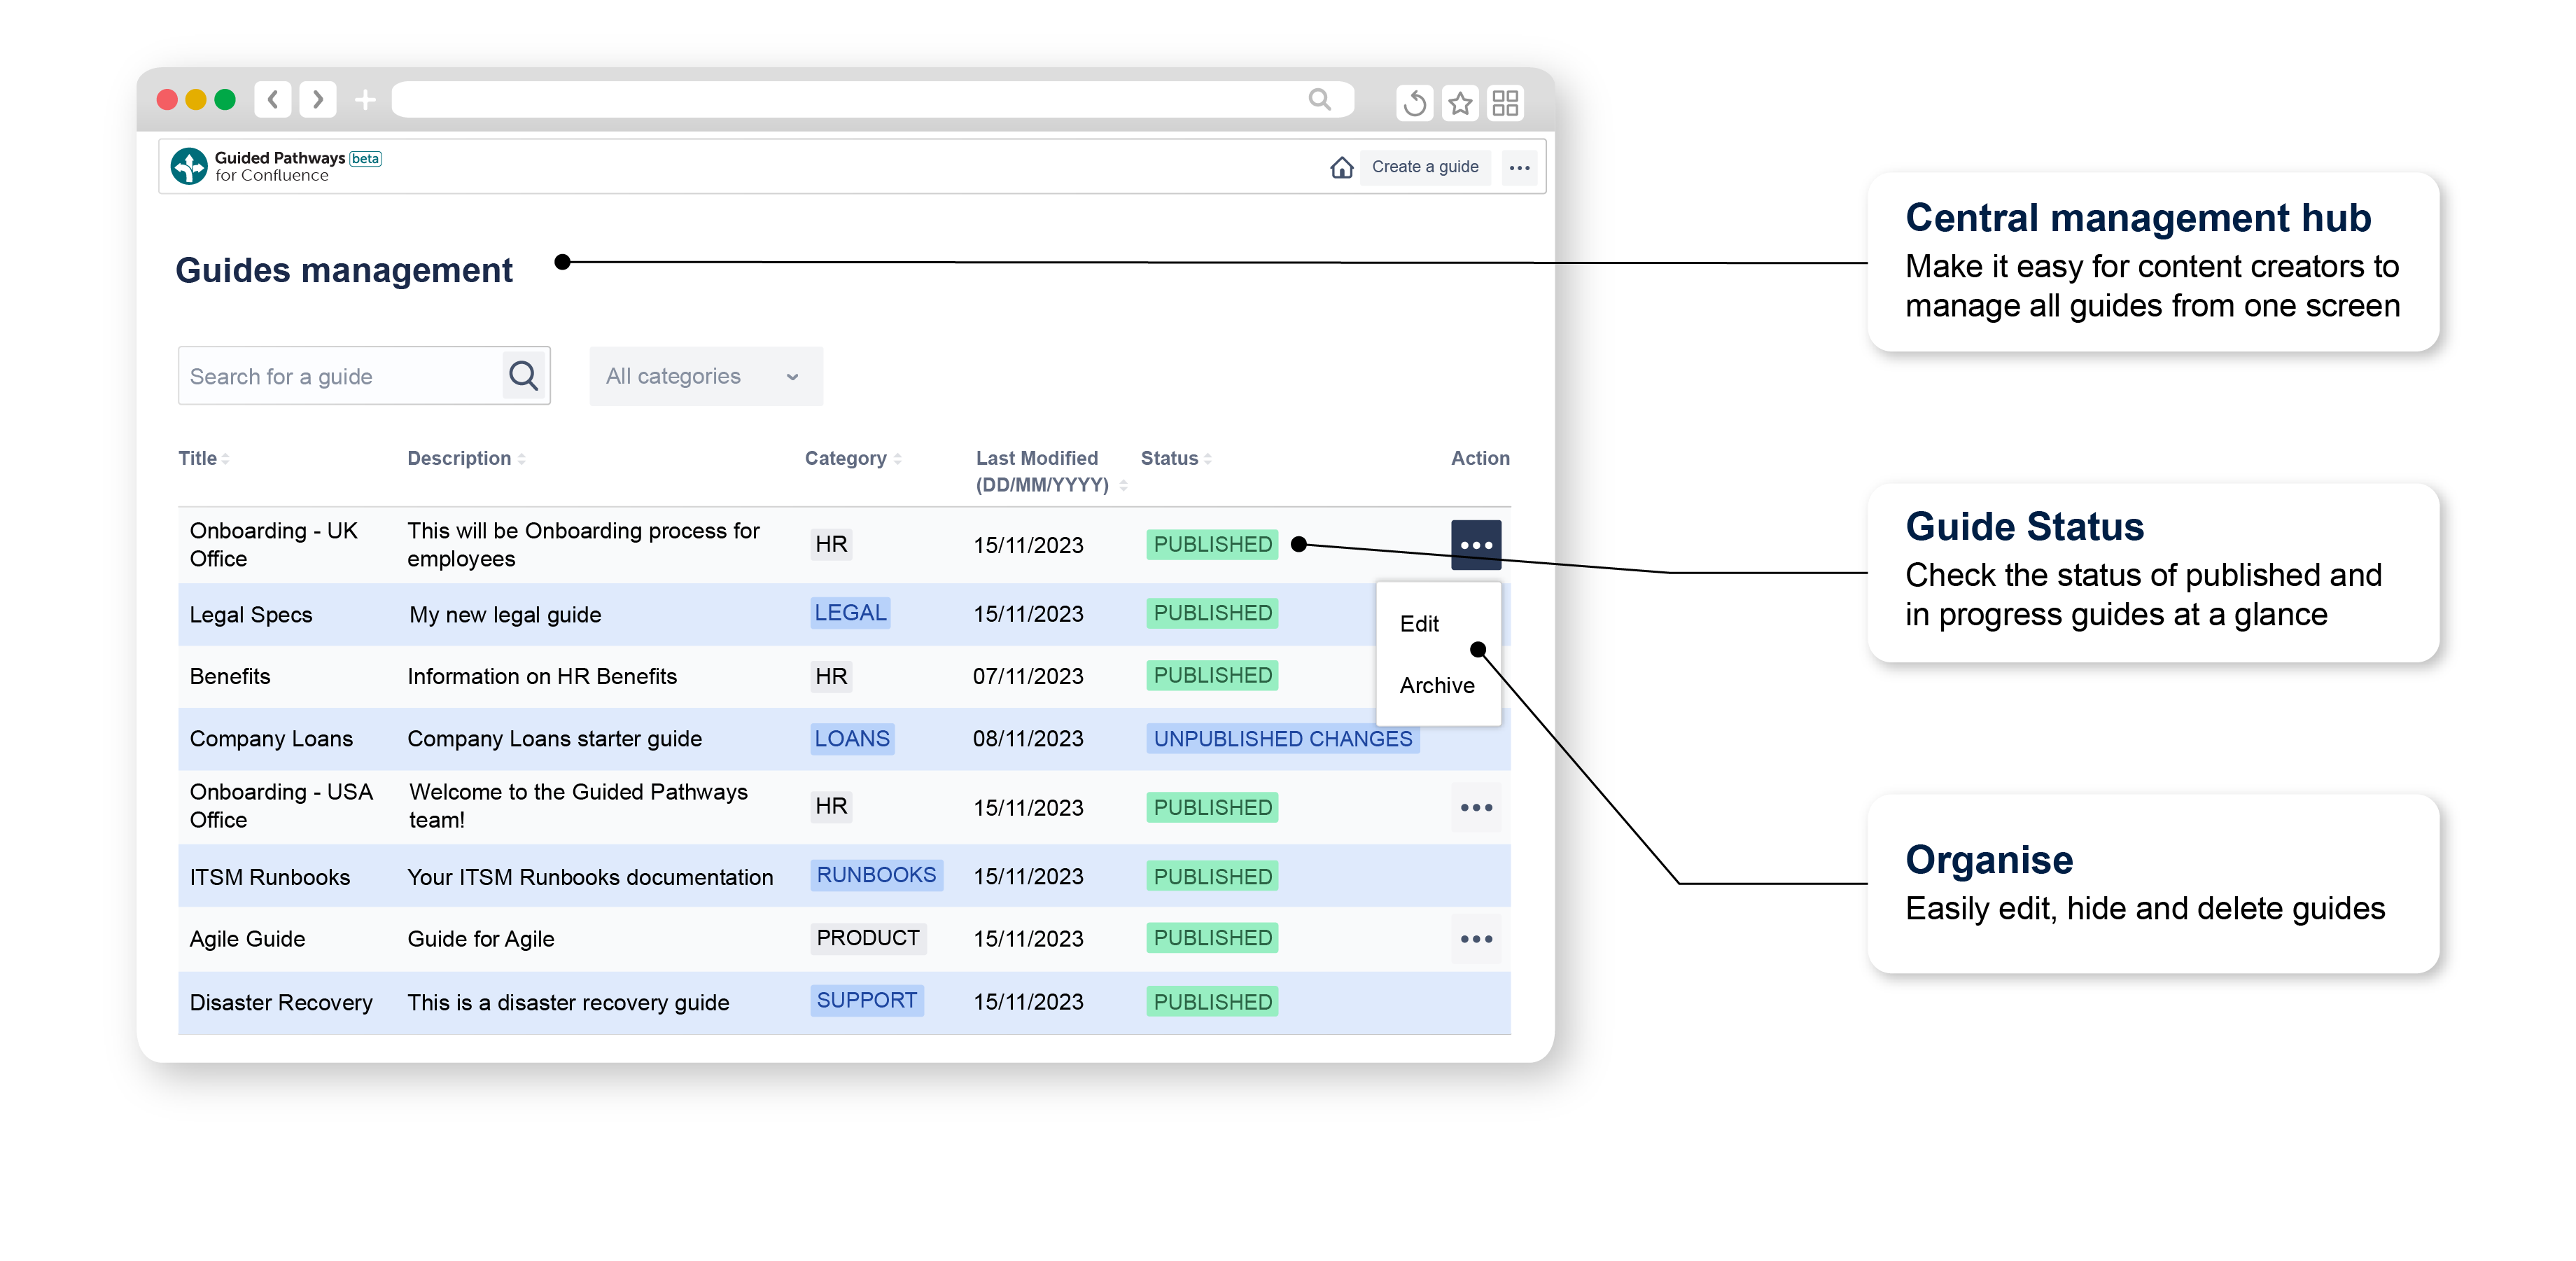
Task: Click the Benefits guide title
Action: [x=230, y=677]
